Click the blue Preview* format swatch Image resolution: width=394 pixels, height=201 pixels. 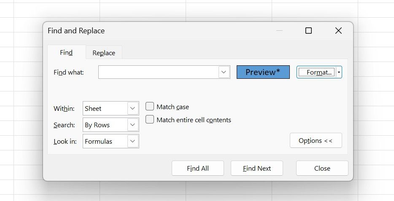point(263,72)
